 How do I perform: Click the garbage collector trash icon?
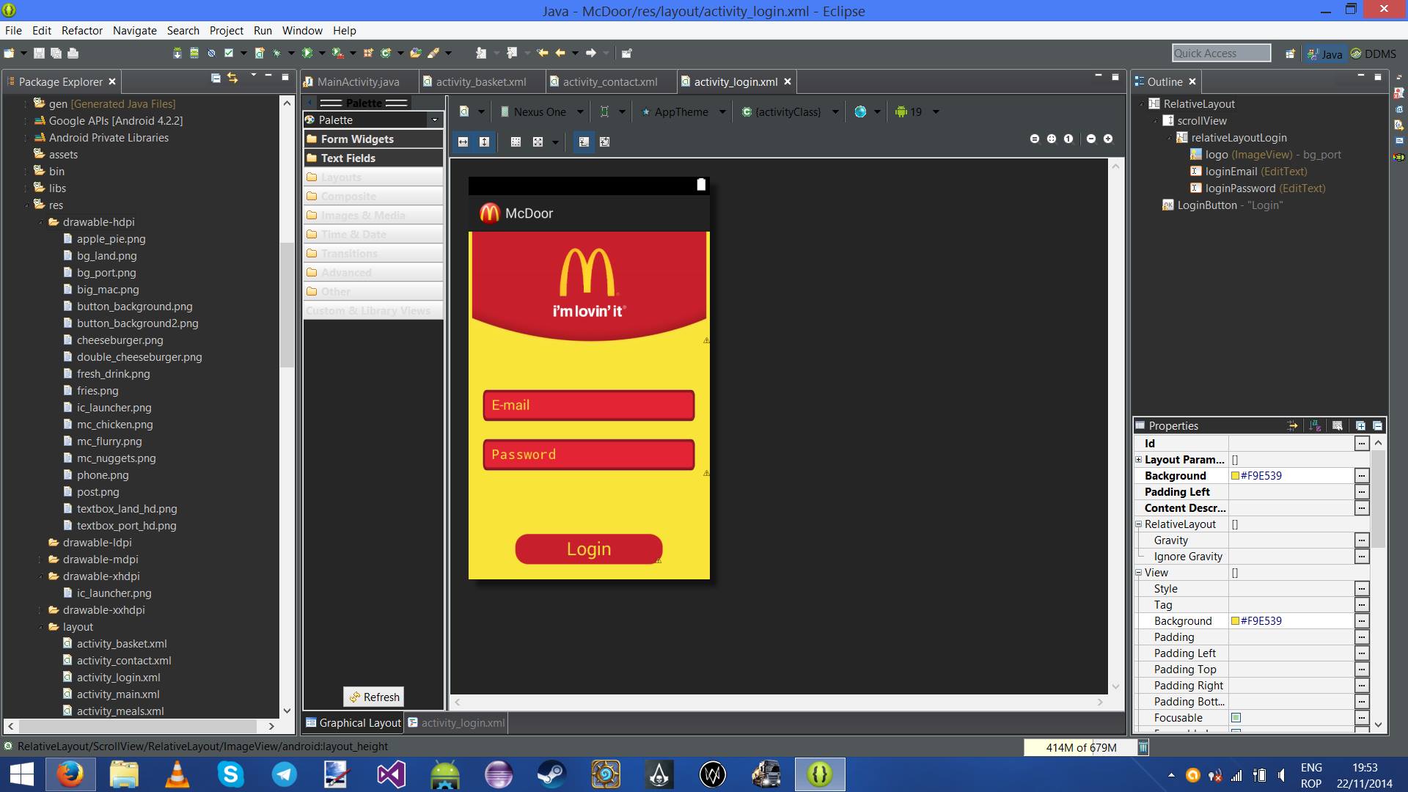click(x=1143, y=747)
